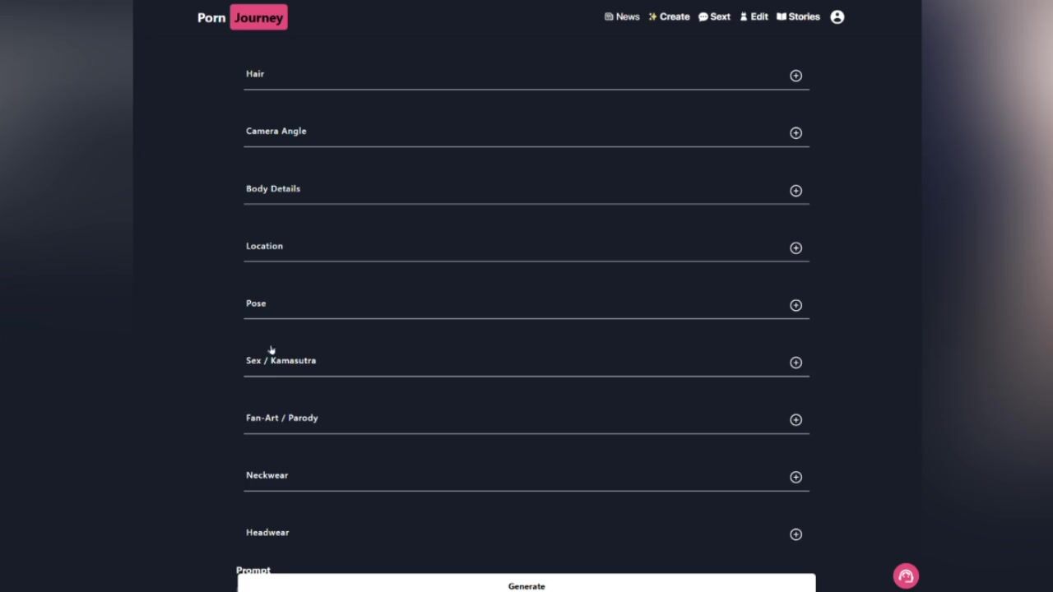Click the Porn Journey logo link
The width and height of the screenshot is (1053, 592).
click(x=242, y=17)
